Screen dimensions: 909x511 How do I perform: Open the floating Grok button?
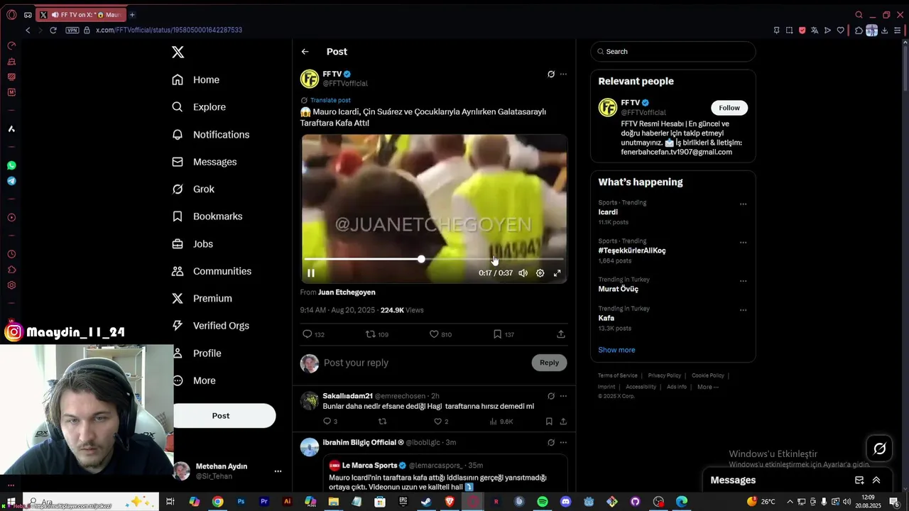tap(879, 449)
